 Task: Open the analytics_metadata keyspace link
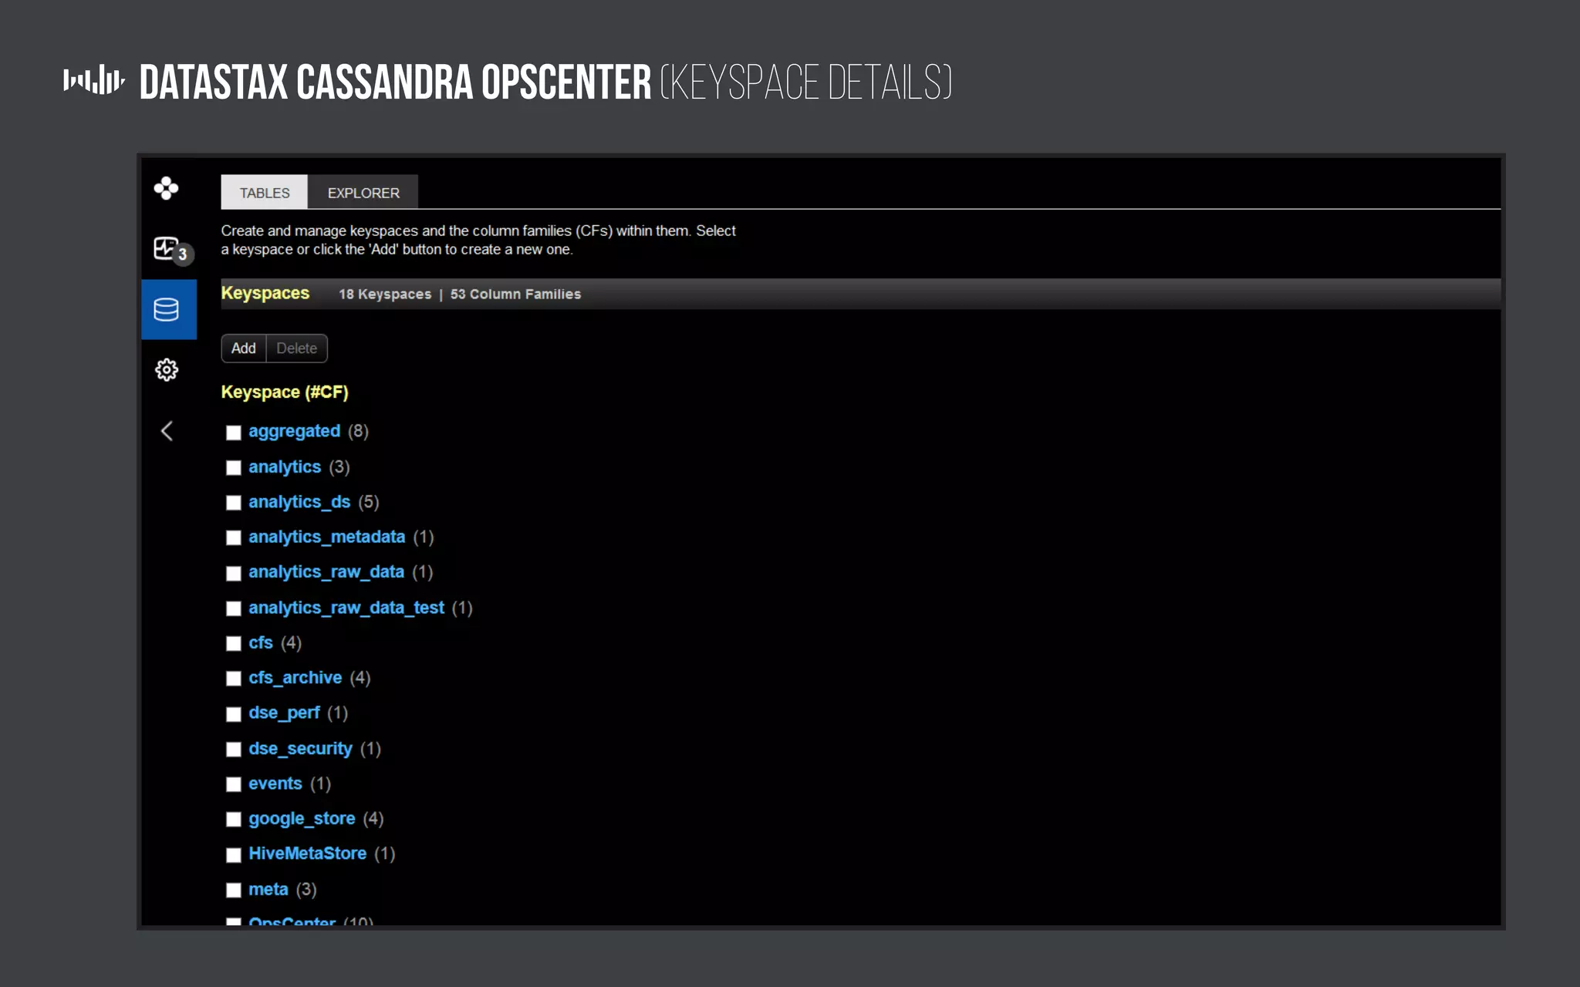click(326, 537)
